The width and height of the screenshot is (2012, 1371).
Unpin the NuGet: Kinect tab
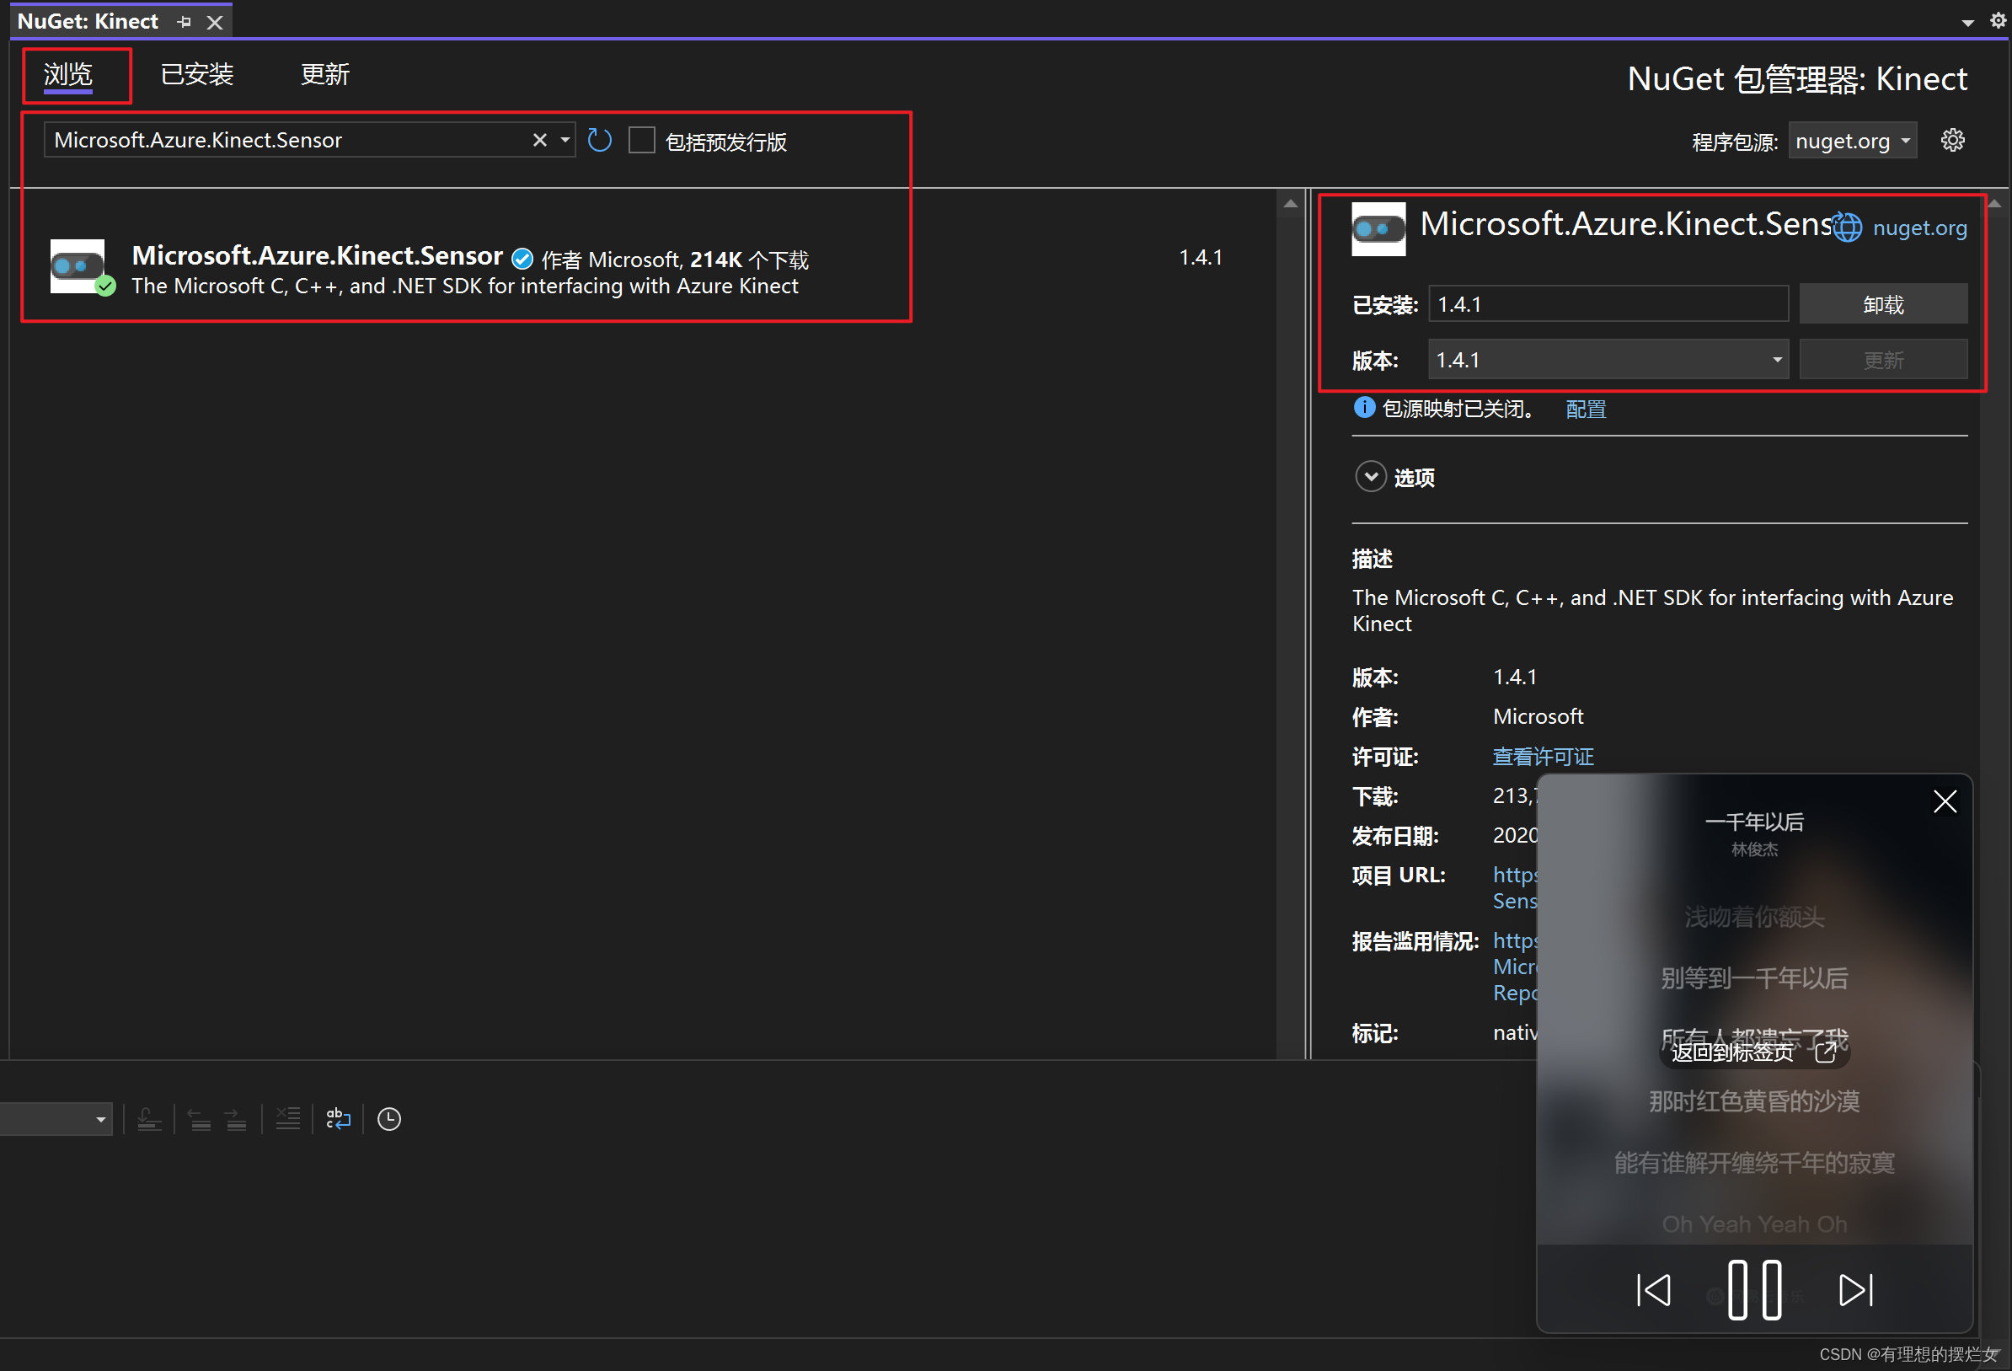(x=183, y=21)
